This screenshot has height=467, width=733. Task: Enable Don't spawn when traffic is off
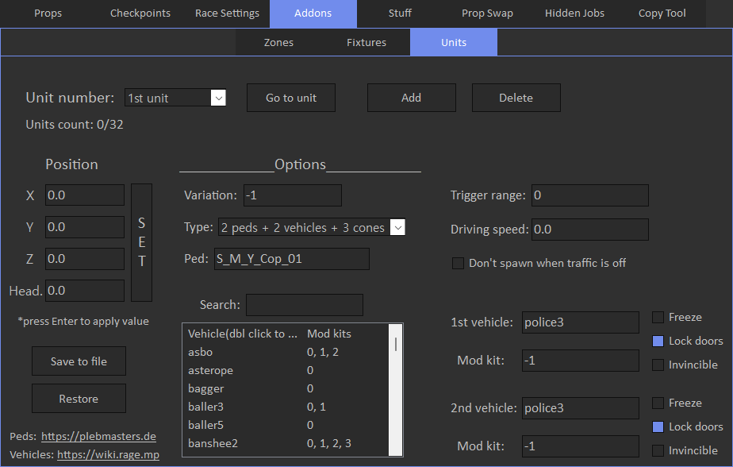[x=459, y=263]
